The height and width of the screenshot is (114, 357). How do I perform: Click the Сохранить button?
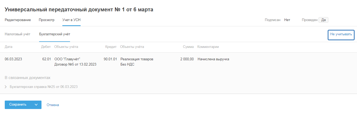tap(18, 105)
